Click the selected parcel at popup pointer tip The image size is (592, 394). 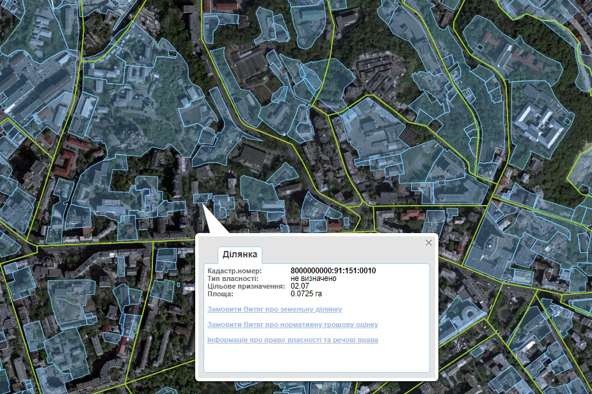tap(200, 199)
